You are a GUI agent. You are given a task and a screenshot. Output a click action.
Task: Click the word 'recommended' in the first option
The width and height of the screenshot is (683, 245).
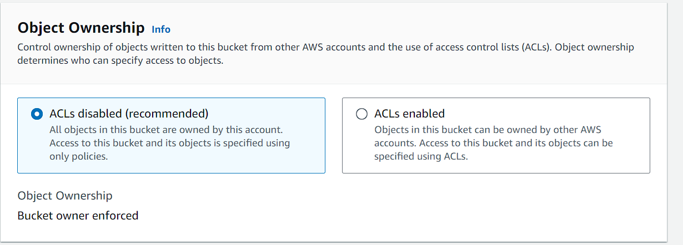pyautogui.click(x=166, y=114)
